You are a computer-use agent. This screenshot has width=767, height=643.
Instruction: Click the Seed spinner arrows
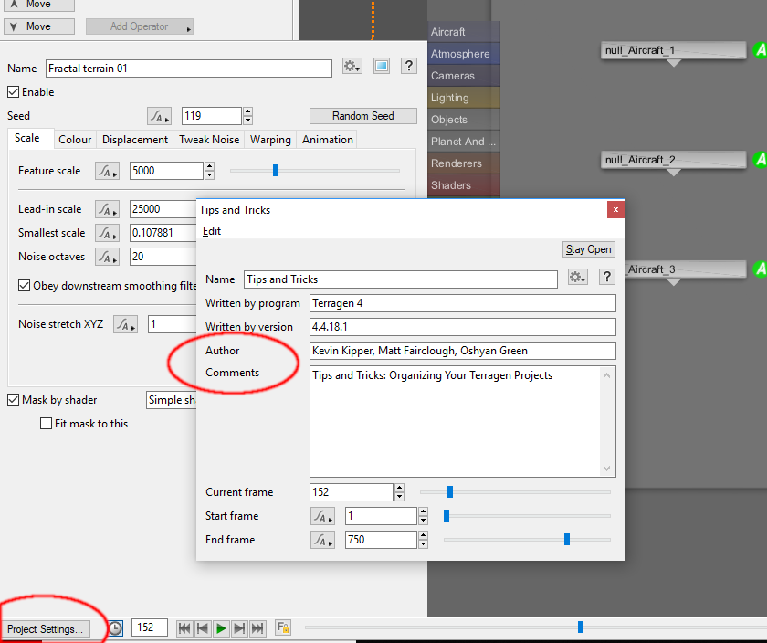248,116
